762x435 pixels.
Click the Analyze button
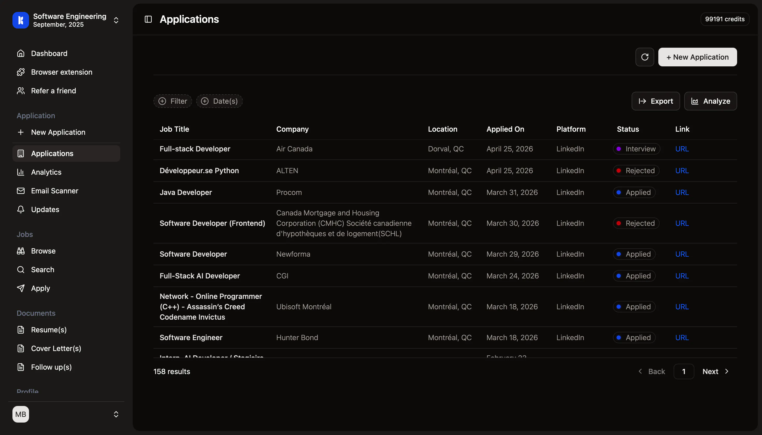(710, 101)
